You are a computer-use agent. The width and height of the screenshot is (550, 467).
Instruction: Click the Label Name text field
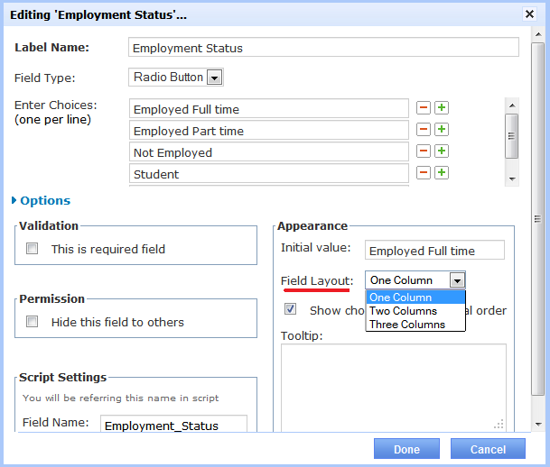pos(323,48)
